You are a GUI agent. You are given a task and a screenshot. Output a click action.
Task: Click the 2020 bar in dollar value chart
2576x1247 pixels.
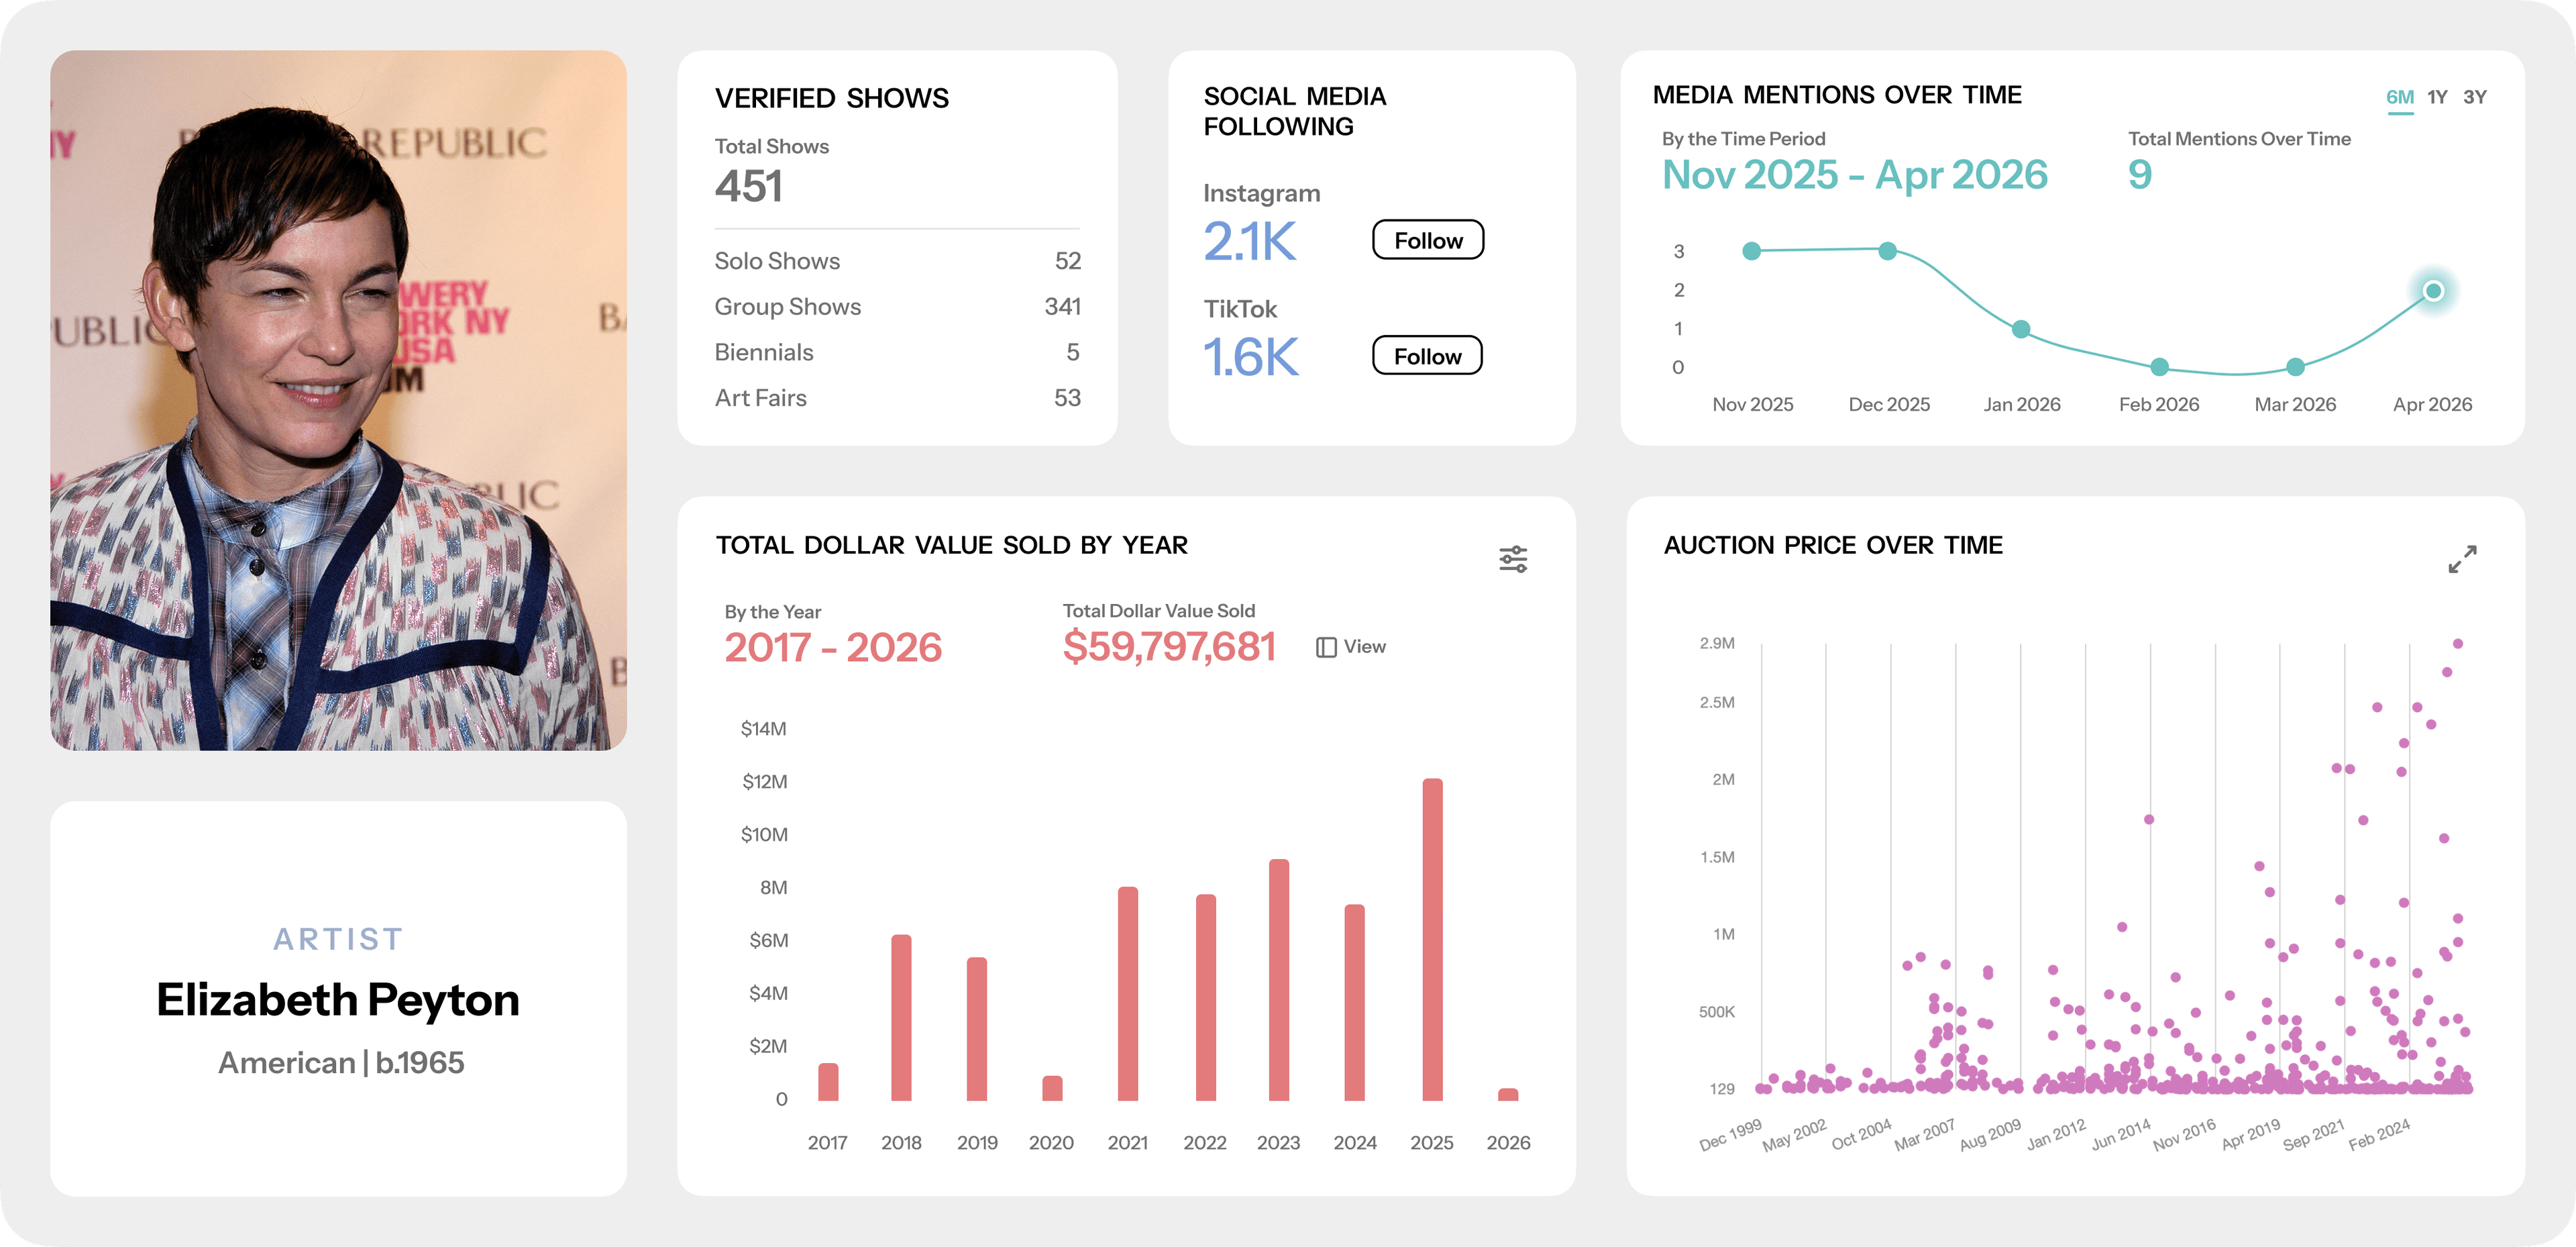coord(1052,1088)
